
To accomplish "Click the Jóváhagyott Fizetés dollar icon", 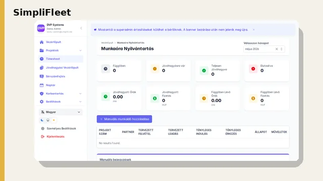I will (155, 99).
